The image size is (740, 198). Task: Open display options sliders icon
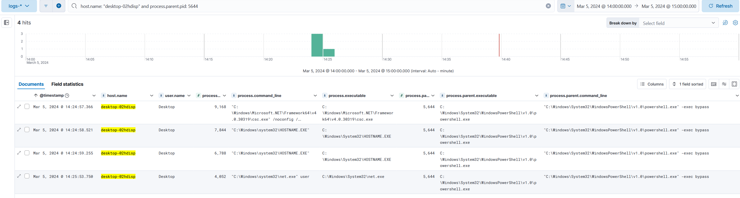tap(724, 84)
